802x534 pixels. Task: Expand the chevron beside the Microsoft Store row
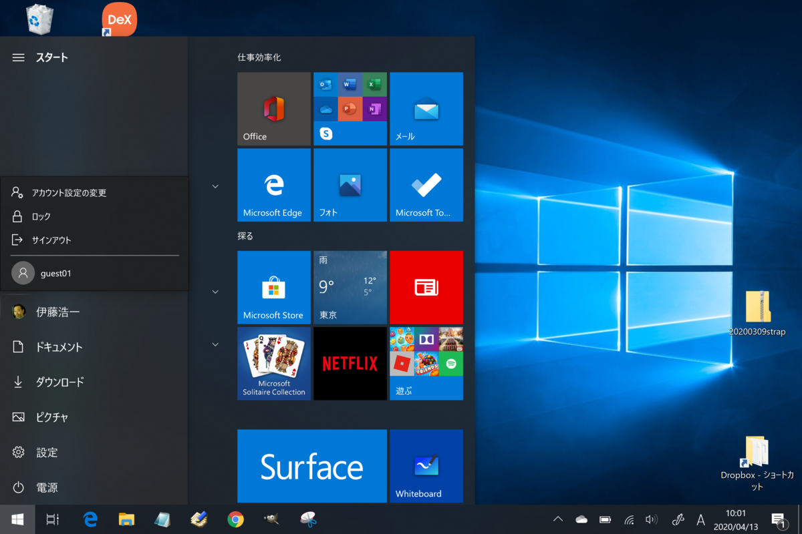click(215, 292)
